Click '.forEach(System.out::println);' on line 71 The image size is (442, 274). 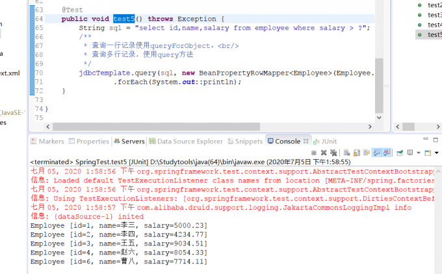pos(177,82)
